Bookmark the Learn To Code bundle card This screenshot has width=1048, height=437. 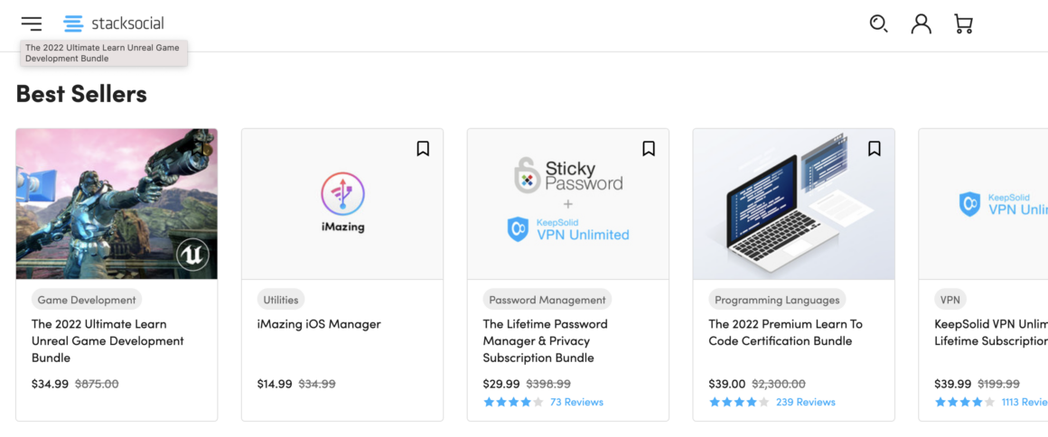coord(875,148)
